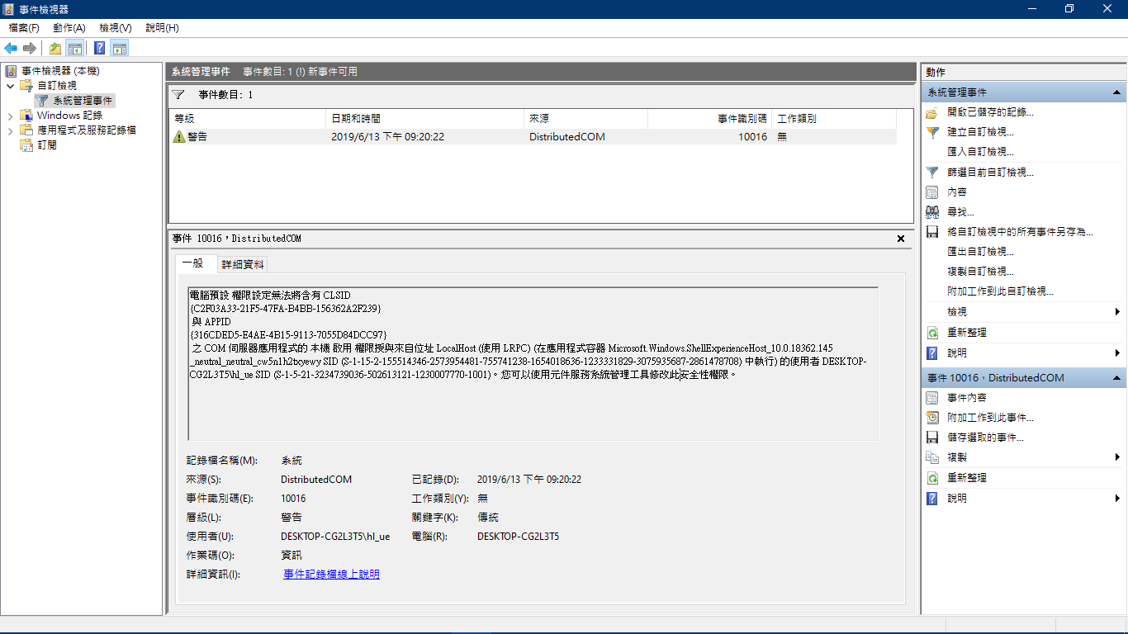Select the DistributedCOM cell in the event row
The image size is (1128, 634).
(x=566, y=137)
